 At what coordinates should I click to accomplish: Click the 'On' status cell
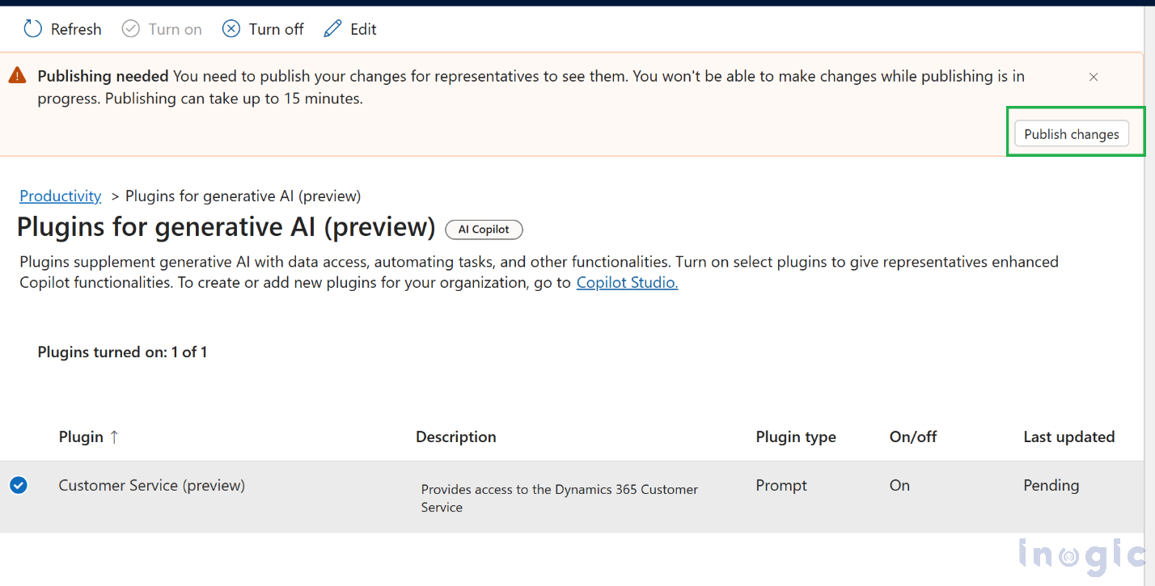point(899,486)
